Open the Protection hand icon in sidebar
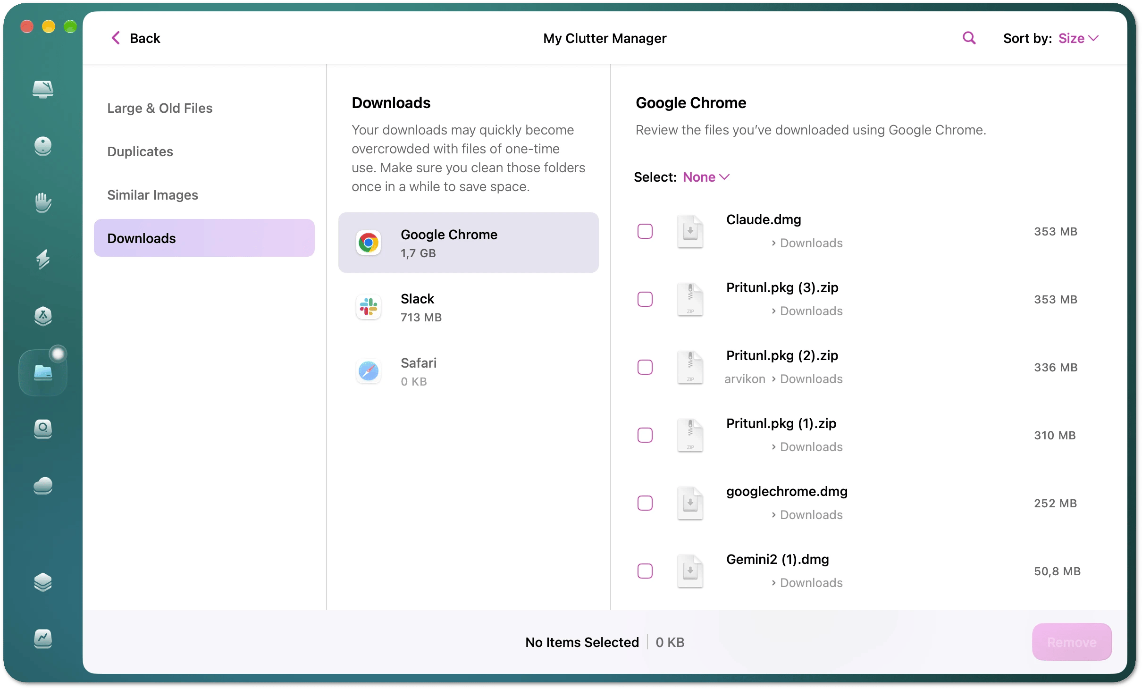The height and width of the screenshot is (689, 1142). click(x=43, y=202)
